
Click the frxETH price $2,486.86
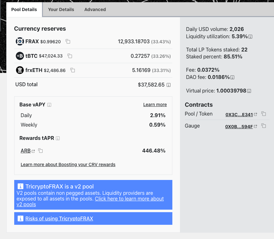55,70
